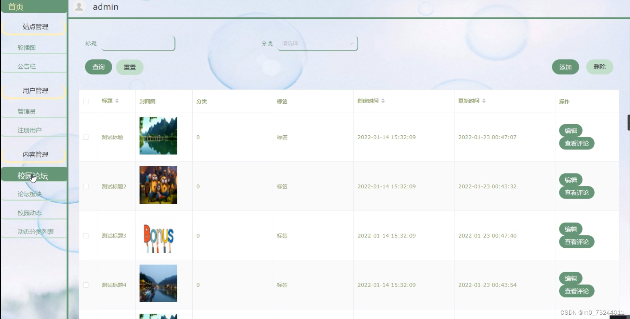View comments for the 测试标题4 row
Viewport: 630px width, 319px height.
(576, 291)
